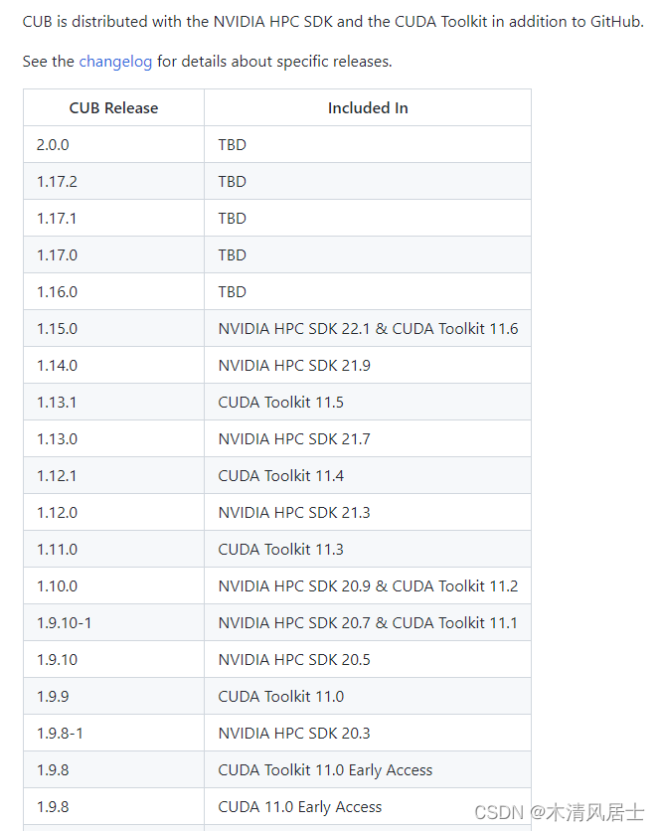Open the changelog link
Screen dimensions: 660x831
(x=115, y=62)
